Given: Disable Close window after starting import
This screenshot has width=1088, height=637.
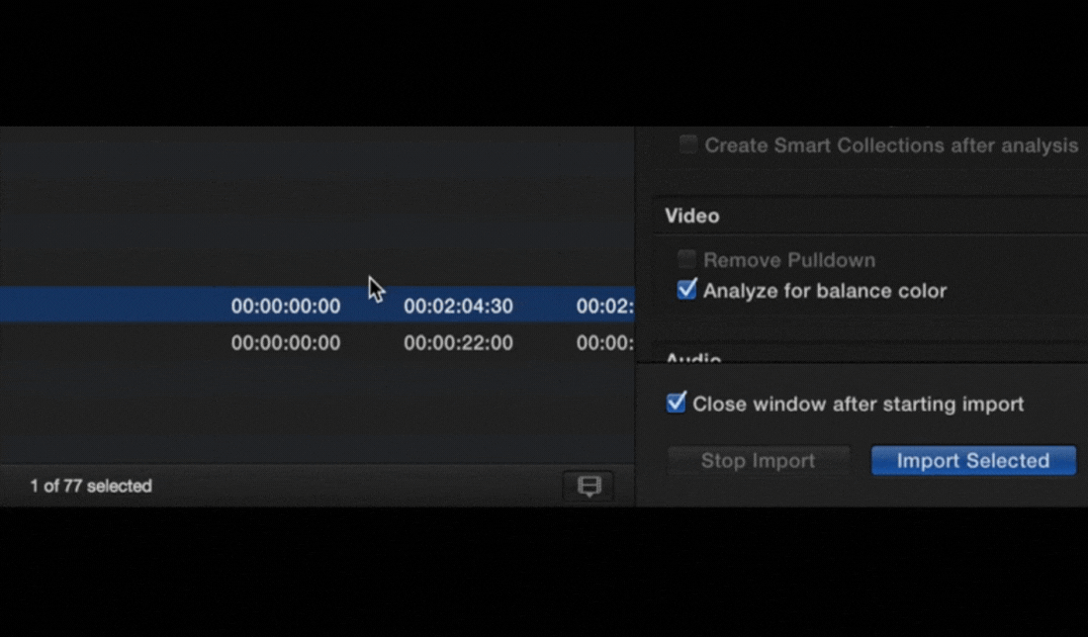Looking at the screenshot, I should click(677, 404).
